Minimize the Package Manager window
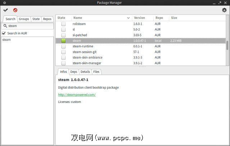 pos(214,3)
